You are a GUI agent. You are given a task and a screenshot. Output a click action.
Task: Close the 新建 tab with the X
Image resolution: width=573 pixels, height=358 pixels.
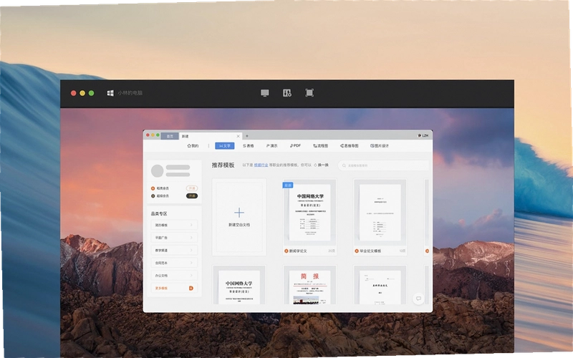(x=239, y=136)
